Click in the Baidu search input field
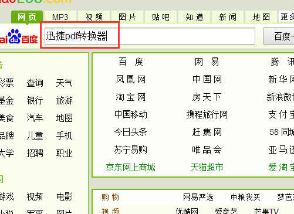This screenshot has width=294, height=214. point(150,36)
